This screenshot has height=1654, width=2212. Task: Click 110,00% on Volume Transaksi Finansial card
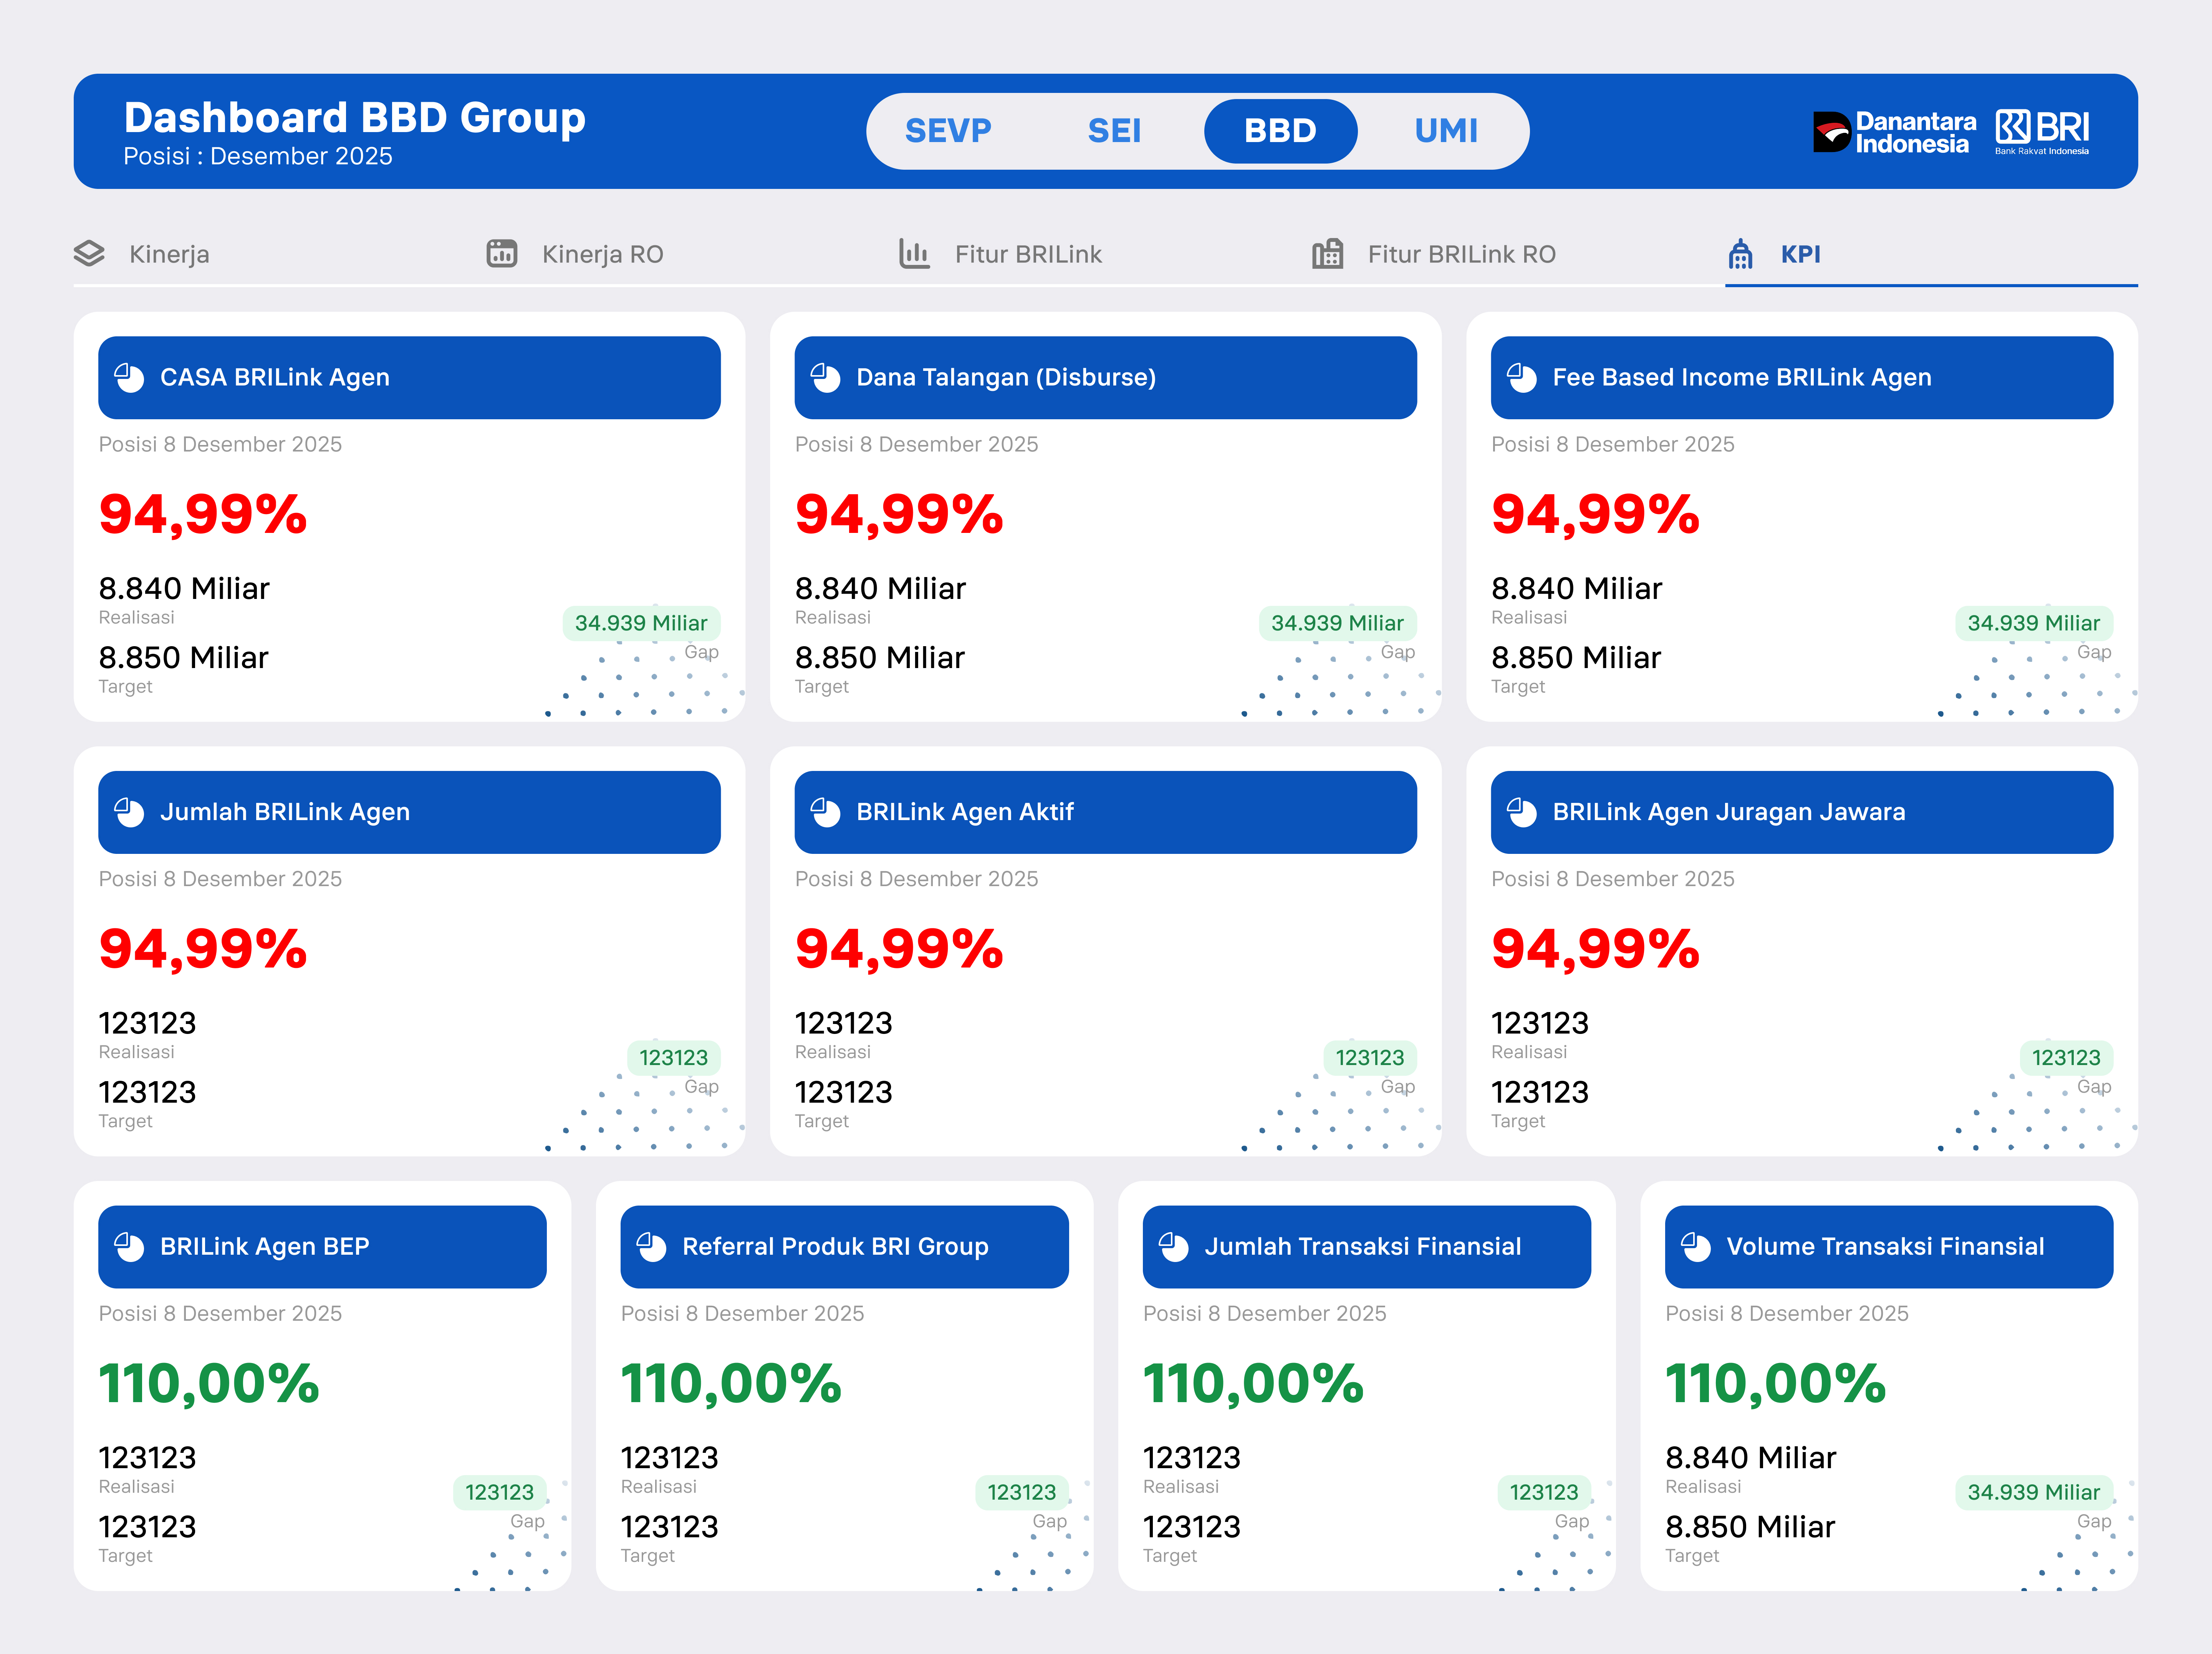(x=1776, y=1384)
